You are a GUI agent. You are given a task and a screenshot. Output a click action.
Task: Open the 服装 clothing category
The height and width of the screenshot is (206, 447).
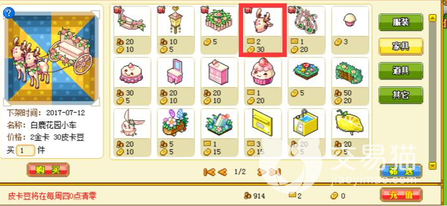(400, 23)
